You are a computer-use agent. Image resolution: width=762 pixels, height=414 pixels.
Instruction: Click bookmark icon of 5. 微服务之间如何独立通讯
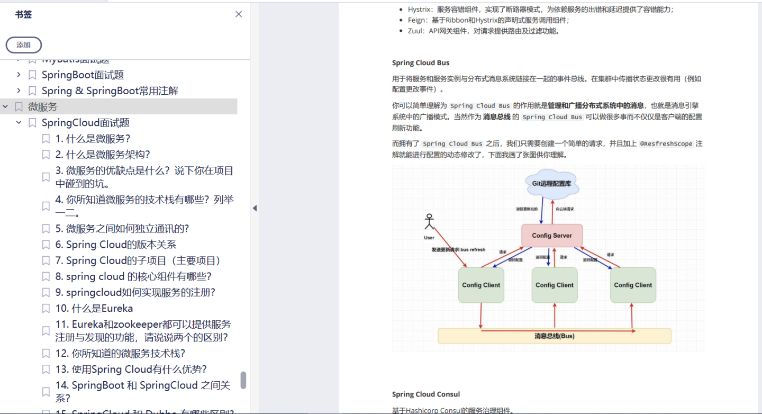click(x=46, y=229)
